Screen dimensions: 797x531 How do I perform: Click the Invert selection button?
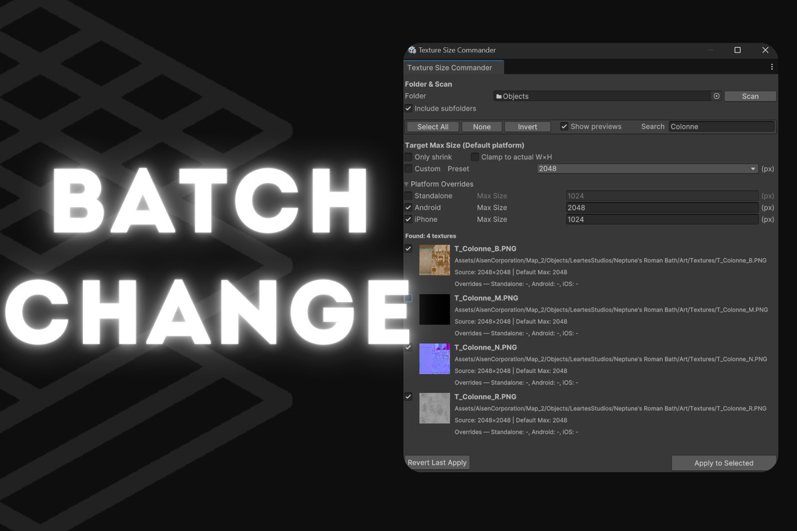pos(527,127)
